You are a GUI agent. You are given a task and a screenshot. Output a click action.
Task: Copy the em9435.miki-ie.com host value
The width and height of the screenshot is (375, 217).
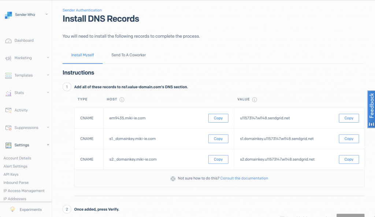point(218,118)
